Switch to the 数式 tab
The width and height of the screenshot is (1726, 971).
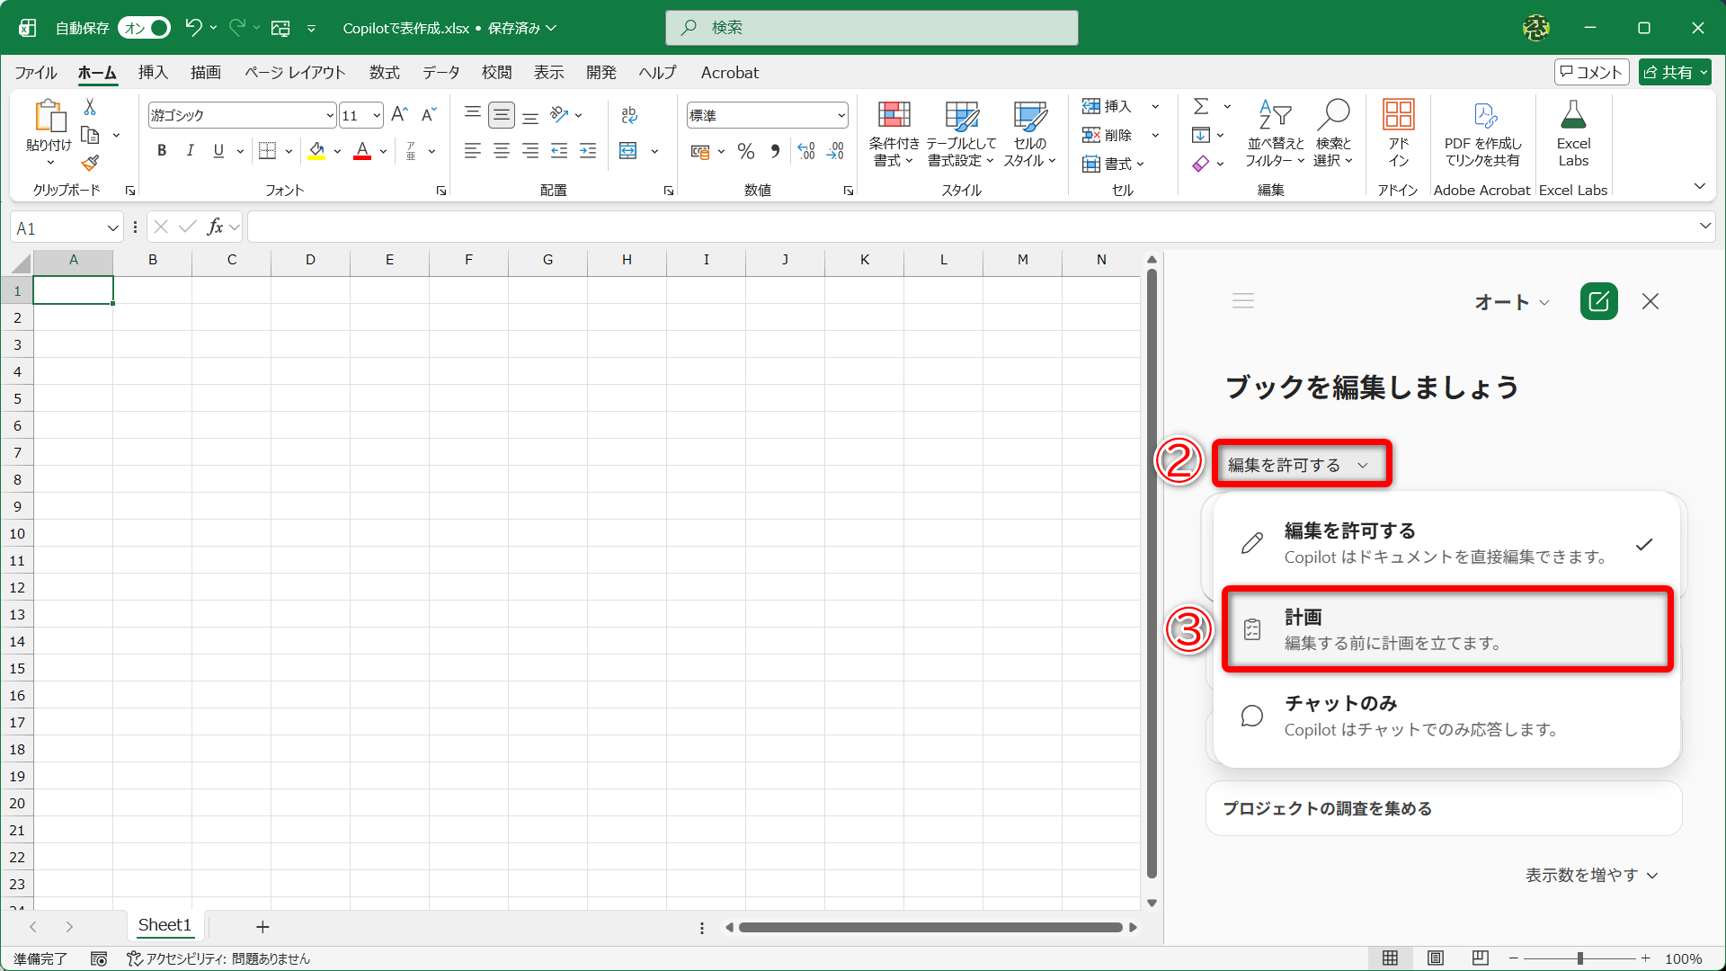tap(385, 72)
